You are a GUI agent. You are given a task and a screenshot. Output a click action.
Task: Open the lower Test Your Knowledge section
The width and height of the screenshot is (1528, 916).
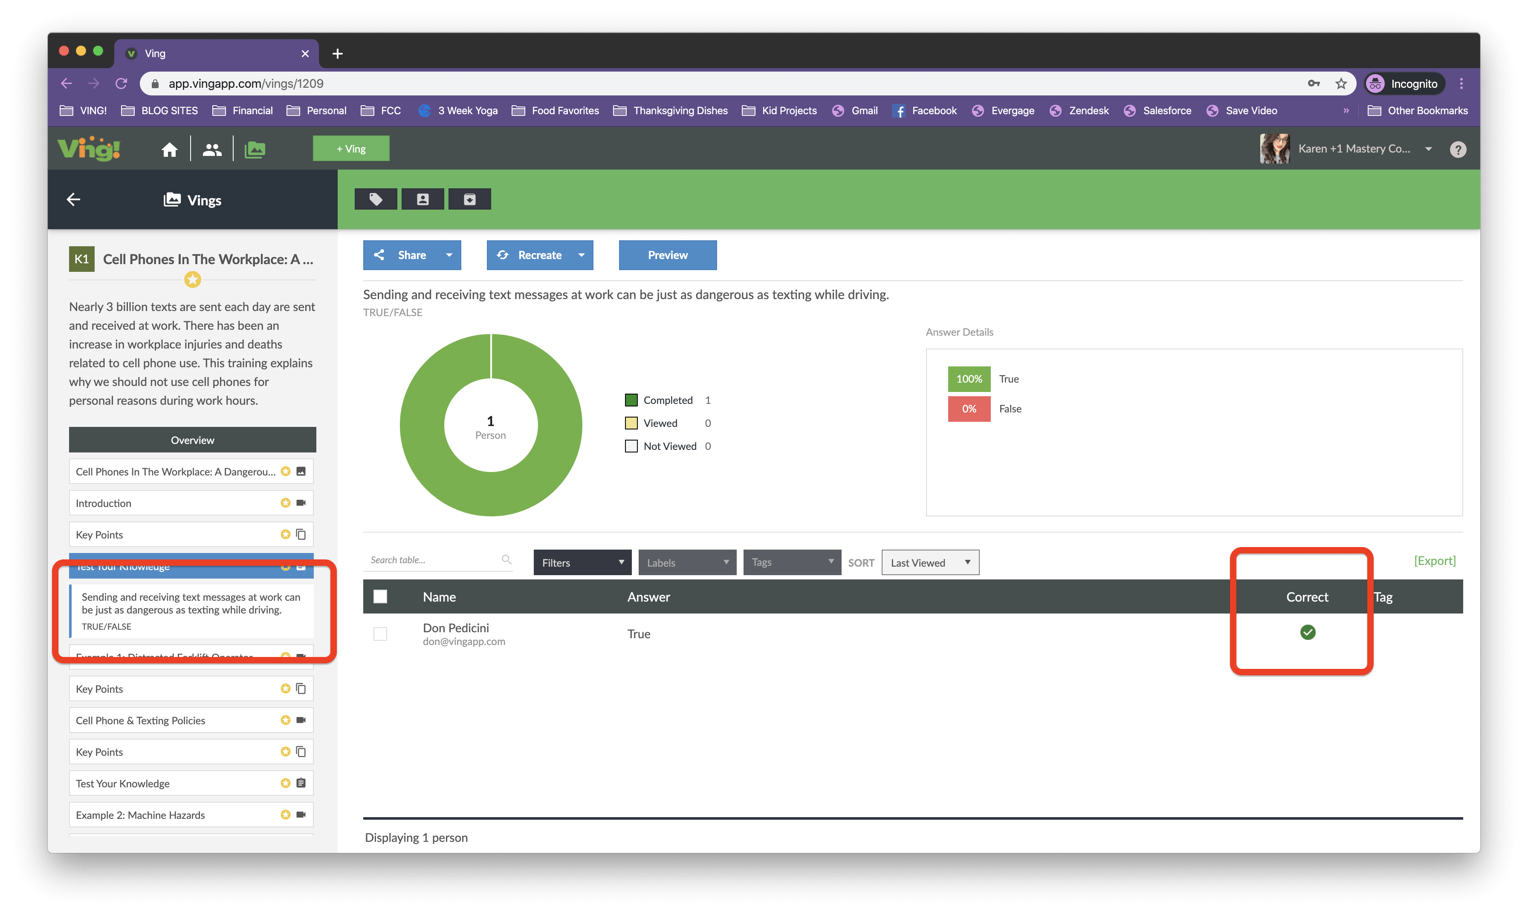191,783
